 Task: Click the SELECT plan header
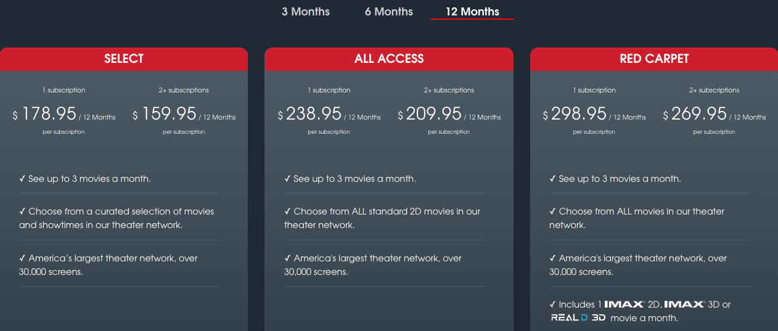(124, 59)
